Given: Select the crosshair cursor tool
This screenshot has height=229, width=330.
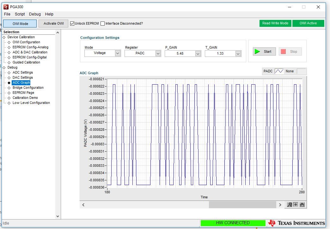Looking at the screenshot, I should [x=296, y=205].
